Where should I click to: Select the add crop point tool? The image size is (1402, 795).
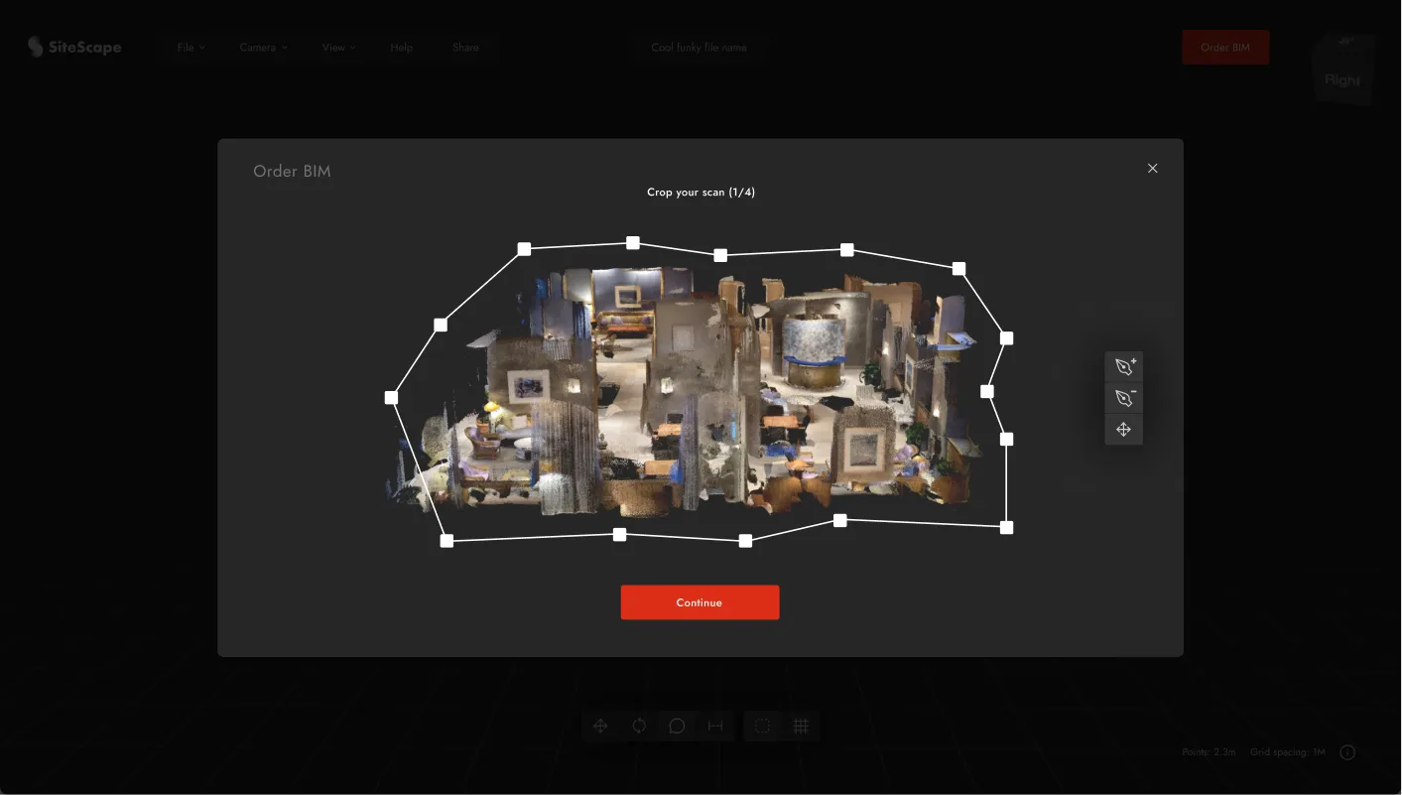click(1123, 366)
